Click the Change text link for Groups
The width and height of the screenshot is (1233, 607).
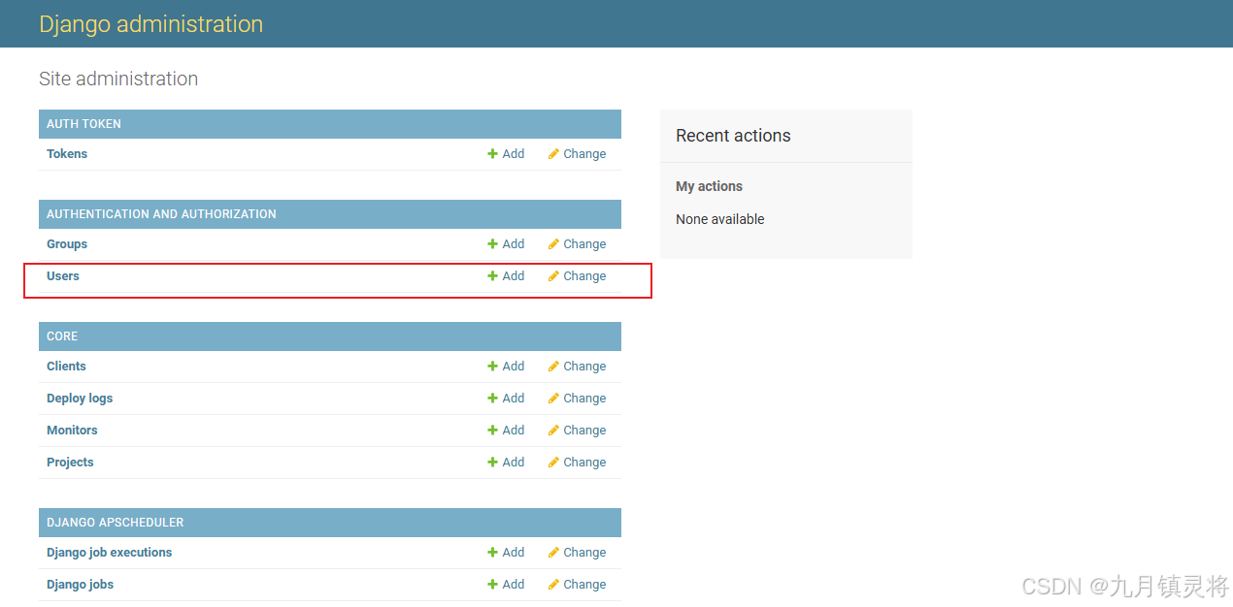tap(584, 244)
